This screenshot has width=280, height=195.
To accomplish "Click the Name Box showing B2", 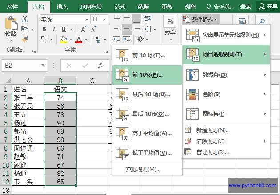I will coord(24,66).
